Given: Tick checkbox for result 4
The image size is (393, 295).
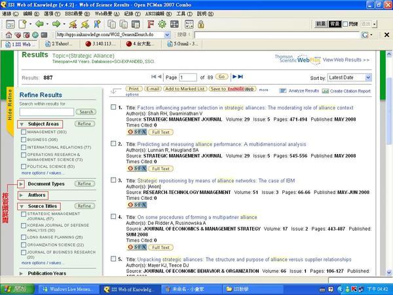Looking at the screenshot, I should 113,216.
